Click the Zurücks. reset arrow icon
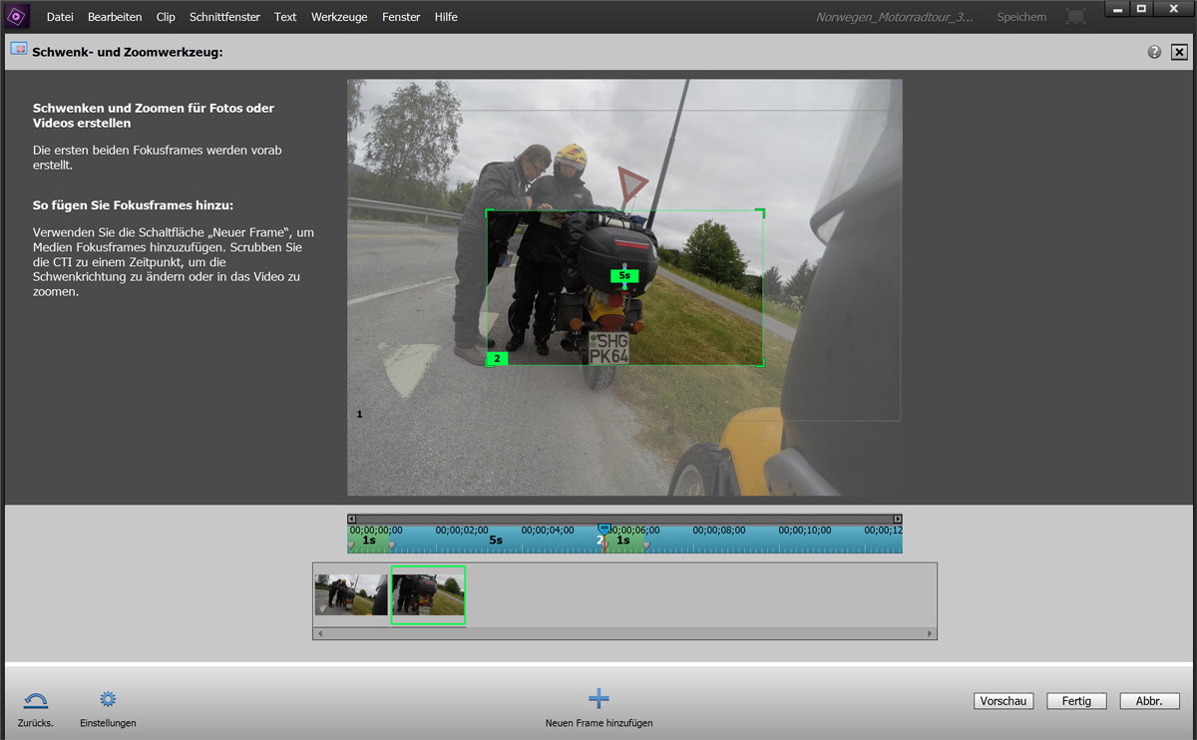Screen dimensions: 1197x740 pyautogui.click(x=35, y=700)
